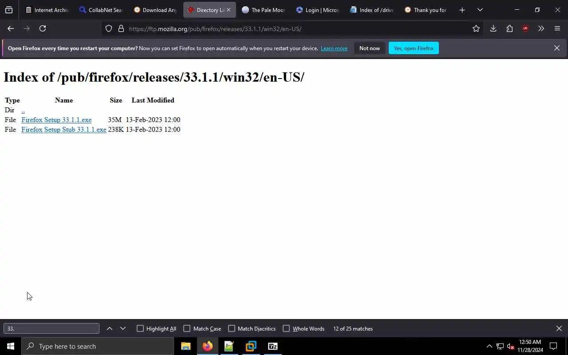Viewport: 568px width, 355px height.
Task: Open Firefox View in tab bar
Action: [x=9, y=10]
